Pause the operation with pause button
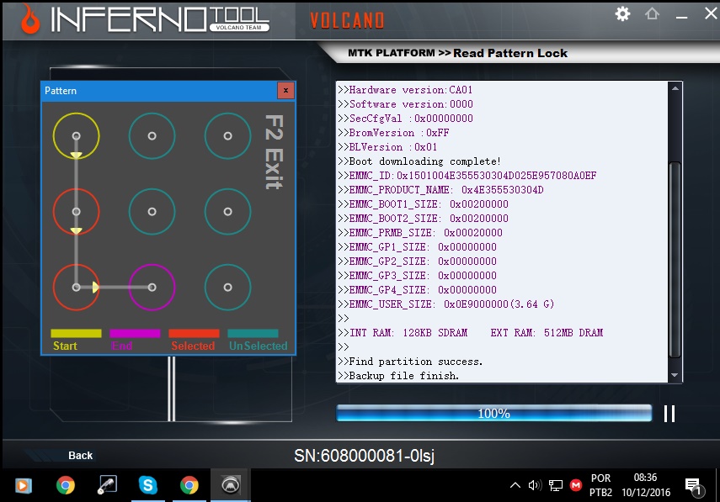 click(669, 414)
